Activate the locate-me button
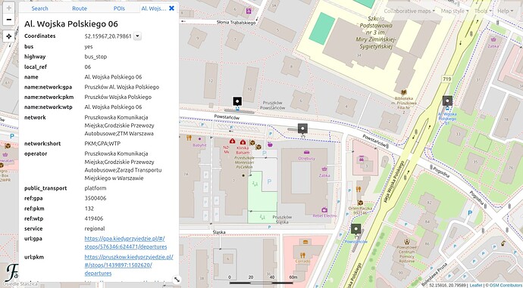This screenshot has width=523, height=288. 8,36
